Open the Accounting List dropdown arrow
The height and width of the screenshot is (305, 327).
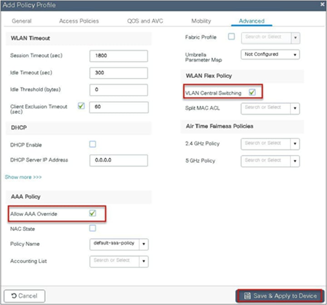[x=144, y=261]
